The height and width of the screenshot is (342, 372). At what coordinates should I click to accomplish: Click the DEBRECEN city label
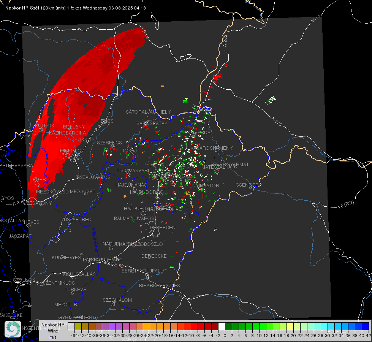pos(163,227)
